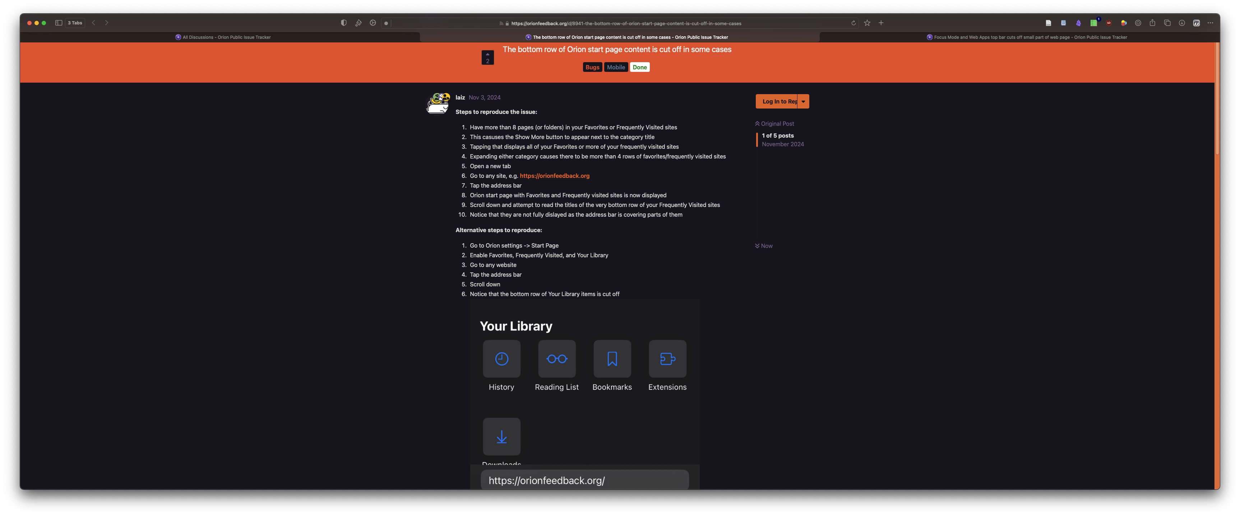Image resolution: width=1240 pixels, height=516 pixels.
Task: Click the Log In to Reply button
Action: (x=777, y=101)
